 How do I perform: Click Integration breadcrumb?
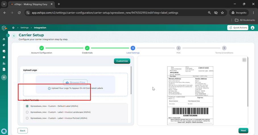click(x=40, y=28)
